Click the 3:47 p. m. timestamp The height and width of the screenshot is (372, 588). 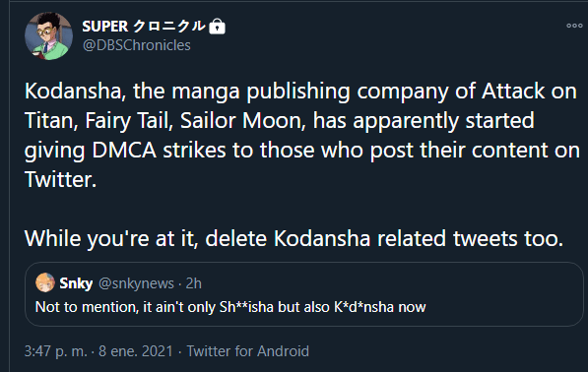(x=55, y=351)
